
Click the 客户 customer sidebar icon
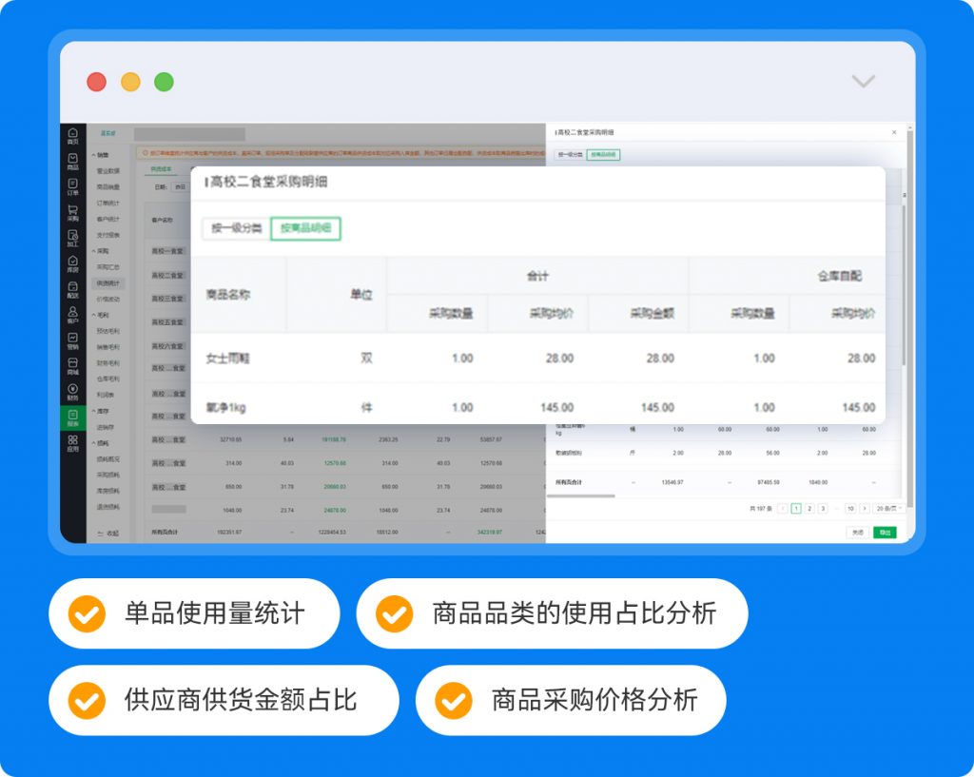tap(73, 316)
